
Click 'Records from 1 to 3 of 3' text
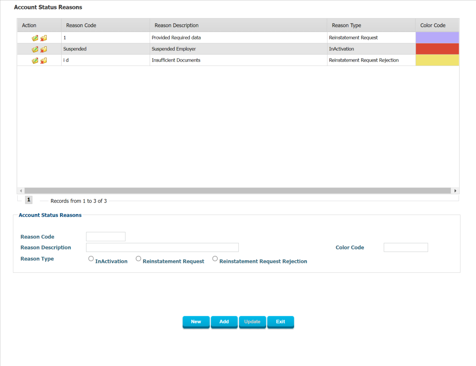point(79,201)
